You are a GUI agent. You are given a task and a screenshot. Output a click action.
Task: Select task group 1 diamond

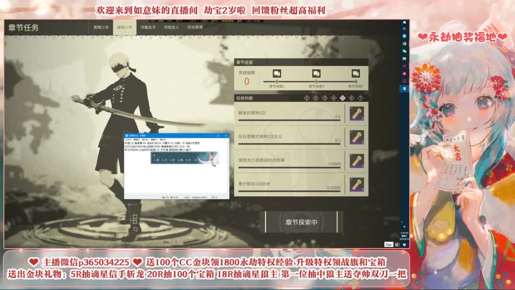pyautogui.click(x=307, y=98)
